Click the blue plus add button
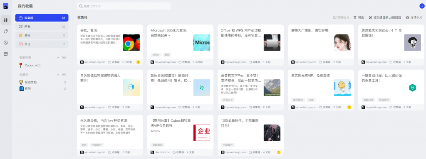426x159 pixels. 422,6
